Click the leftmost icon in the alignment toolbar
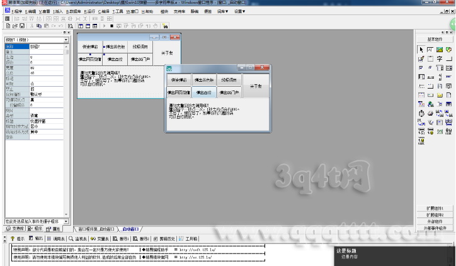Viewport: 456px width, 266px height. (8, 19)
